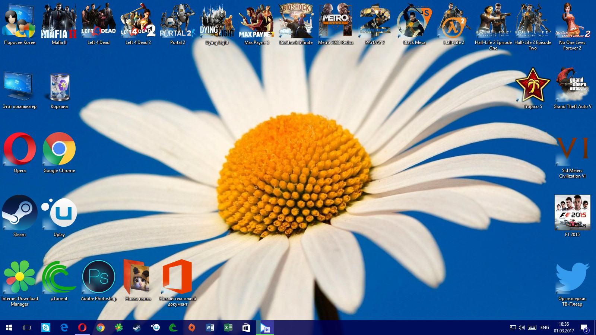596x335 pixels.
Task: Open Steam from the taskbar
Action: coord(137,328)
